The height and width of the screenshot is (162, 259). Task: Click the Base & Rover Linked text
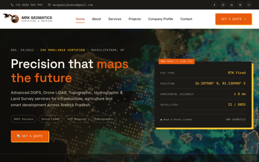(x=178, y=119)
